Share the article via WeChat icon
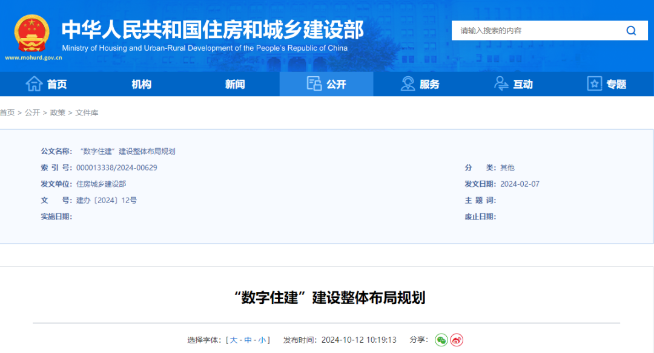Viewport: 654px width, 353px height. pos(441,340)
